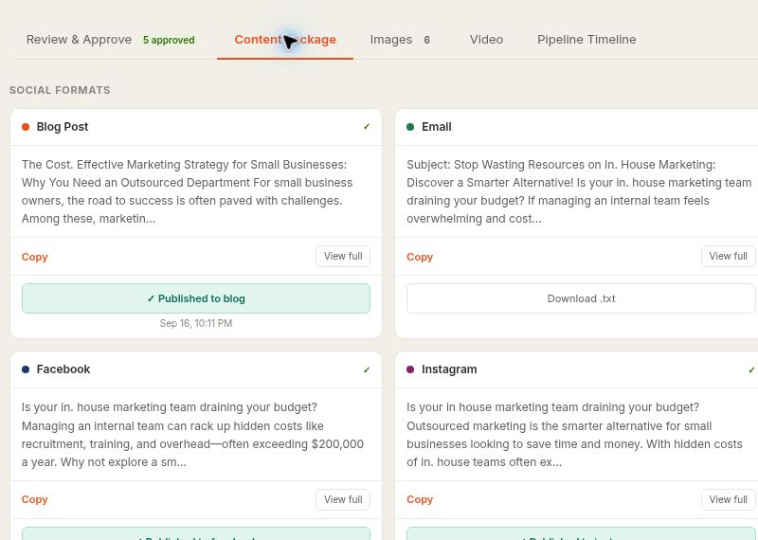The height and width of the screenshot is (540, 758).
Task: Click the 'SOCIAL FORMATS' section heading
Action: (x=60, y=90)
